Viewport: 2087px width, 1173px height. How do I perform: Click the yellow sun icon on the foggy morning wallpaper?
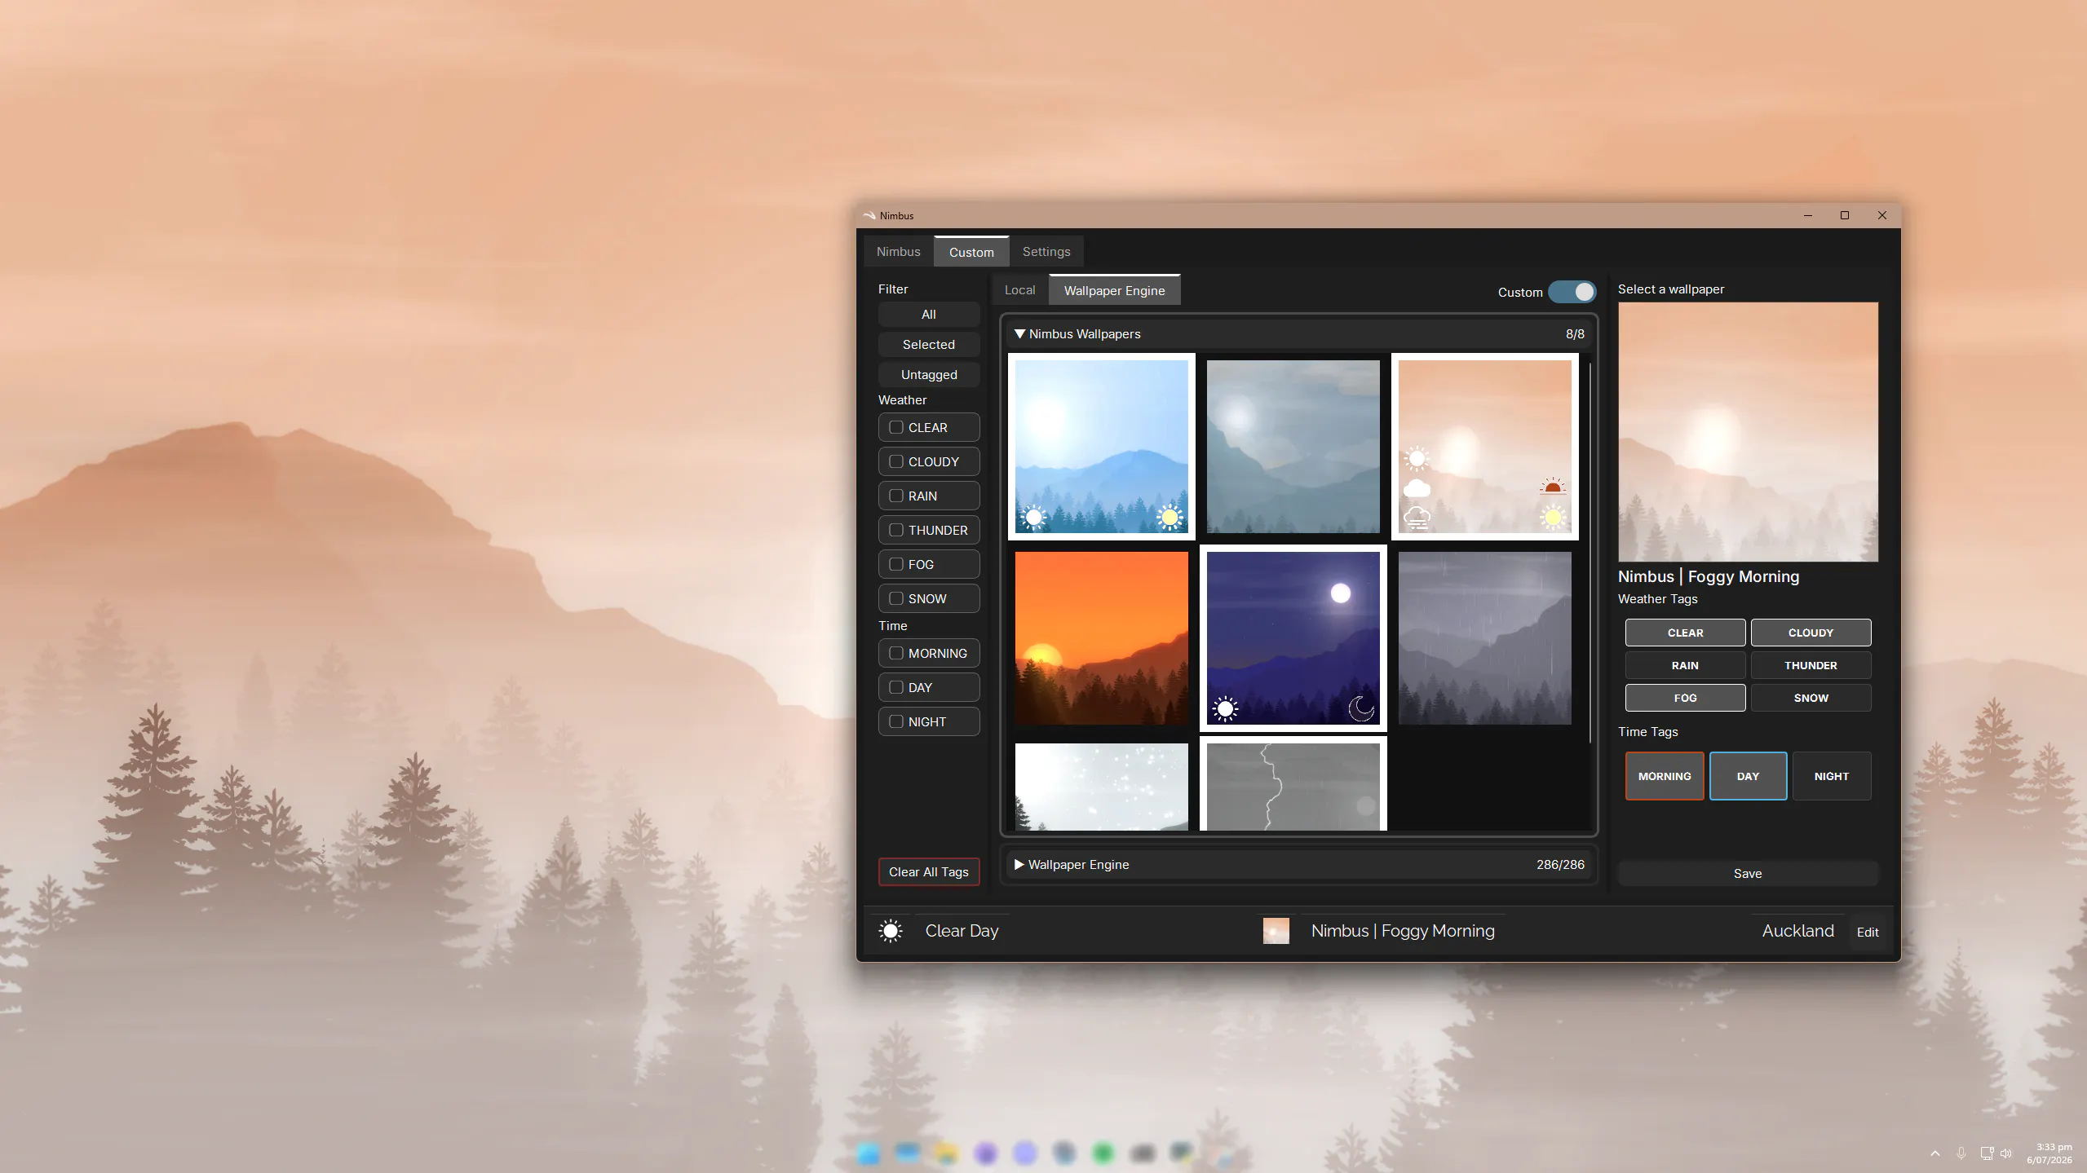(x=1553, y=517)
